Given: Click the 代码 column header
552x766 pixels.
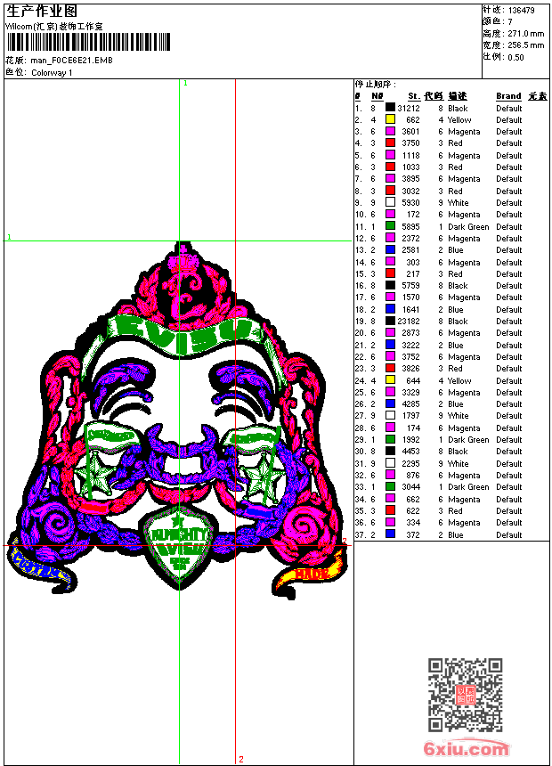Looking at the screenshot, I should coord(434,96).
